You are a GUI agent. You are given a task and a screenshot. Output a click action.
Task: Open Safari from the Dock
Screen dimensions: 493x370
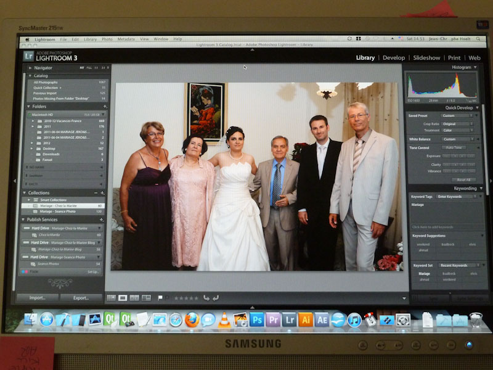[176, 320]
